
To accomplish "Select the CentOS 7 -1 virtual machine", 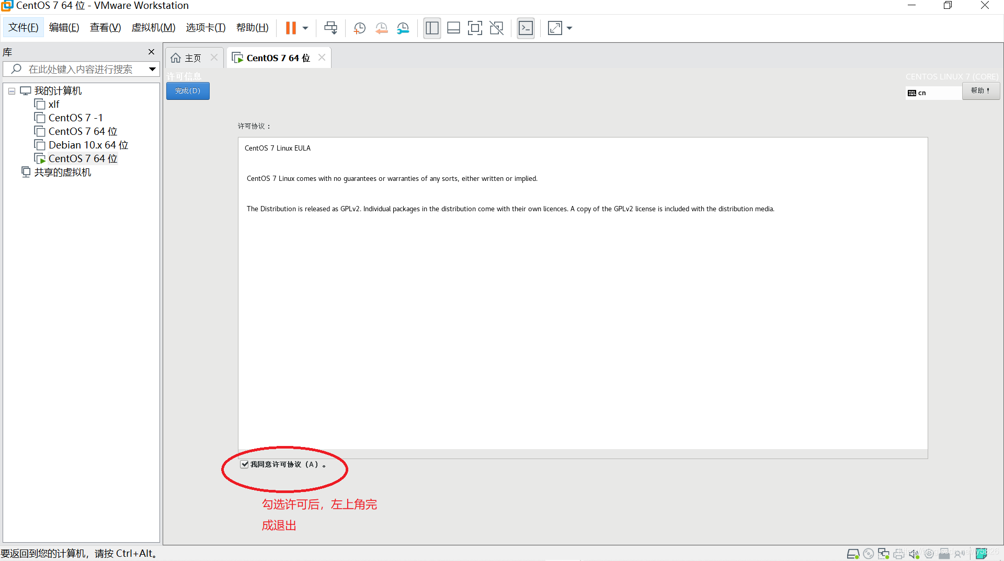I will (76, 118).
